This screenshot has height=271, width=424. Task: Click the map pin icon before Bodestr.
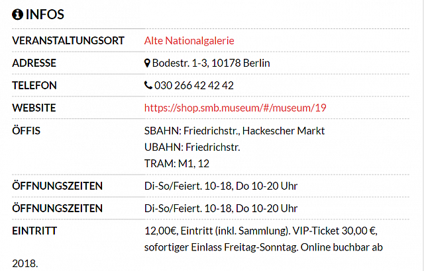click(147, 63)
